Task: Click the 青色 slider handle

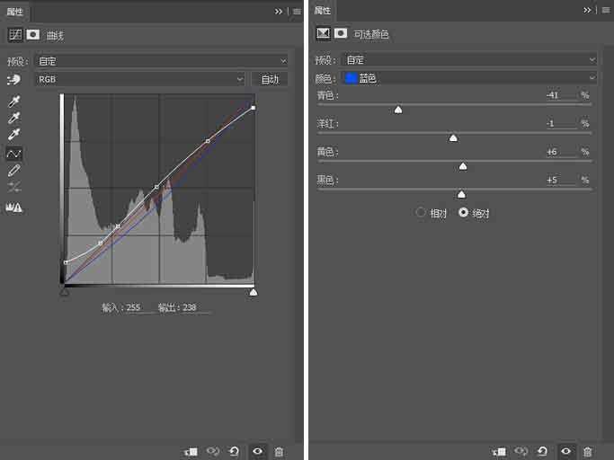Action: pos(398,110)
